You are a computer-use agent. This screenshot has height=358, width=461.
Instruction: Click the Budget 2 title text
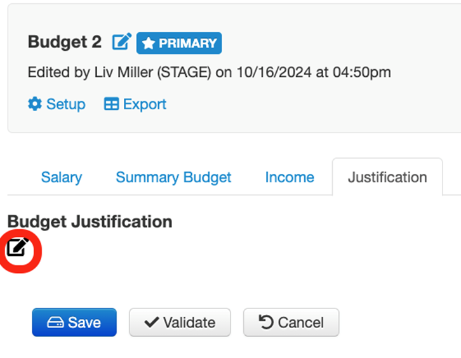tap(64, 42)
